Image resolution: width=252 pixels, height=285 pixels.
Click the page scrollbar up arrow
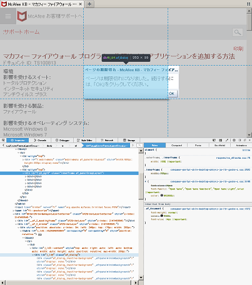click(x=249, y=11)
